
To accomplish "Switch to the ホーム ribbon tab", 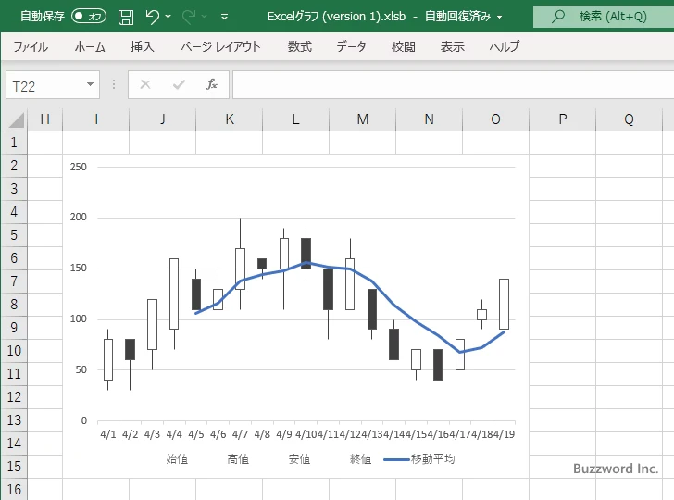I will click(90, 46).
